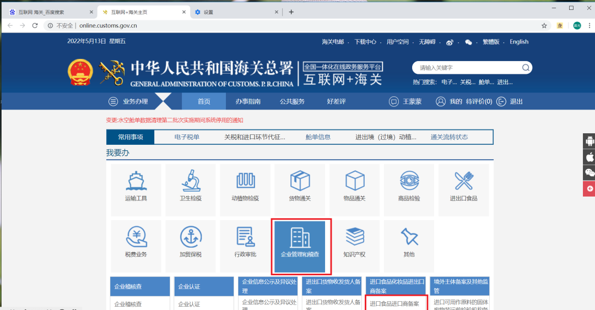This screenshot has width=595, height=310.
Task: Open the 业务办理 menu
Action: [128, 101]
